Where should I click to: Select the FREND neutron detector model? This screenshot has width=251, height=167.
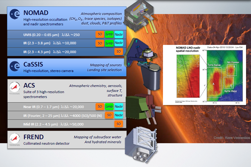(142, 145)
